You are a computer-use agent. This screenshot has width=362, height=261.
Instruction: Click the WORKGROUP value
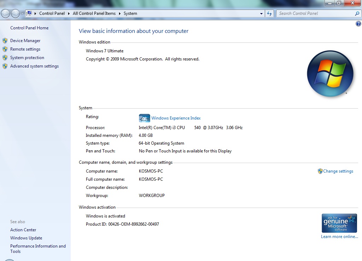pos(152,196)
